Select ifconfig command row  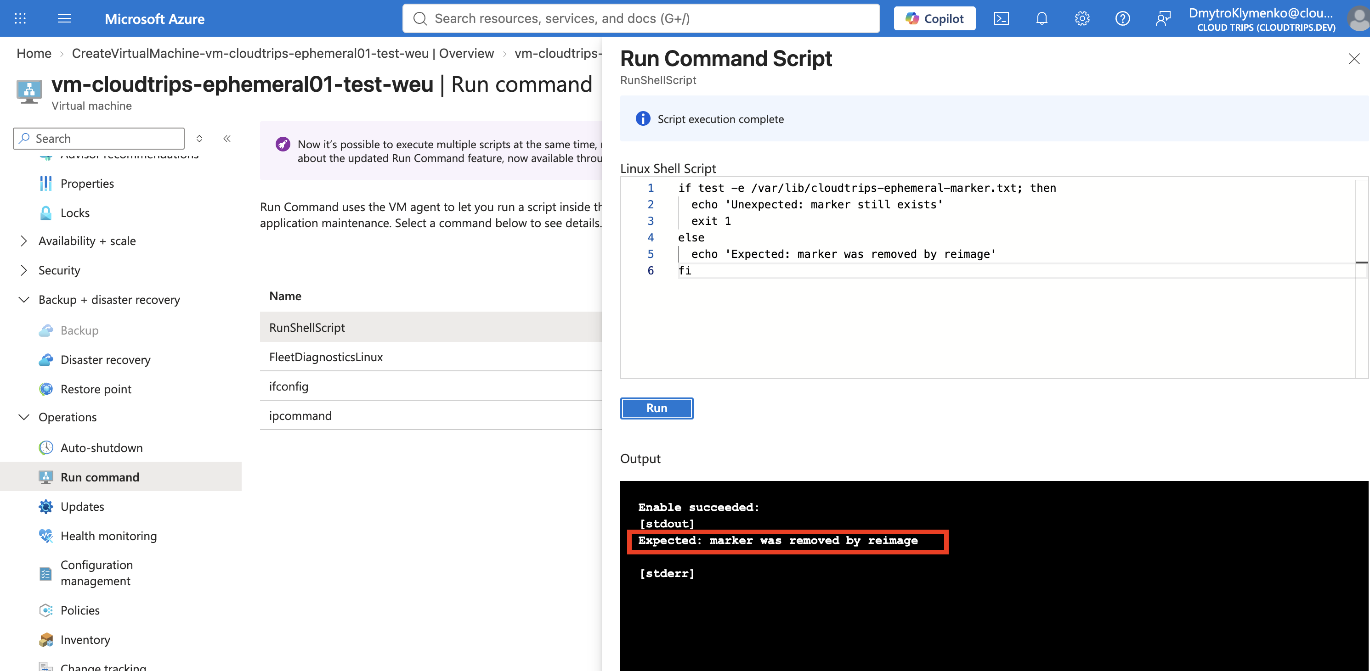(431, 386)
